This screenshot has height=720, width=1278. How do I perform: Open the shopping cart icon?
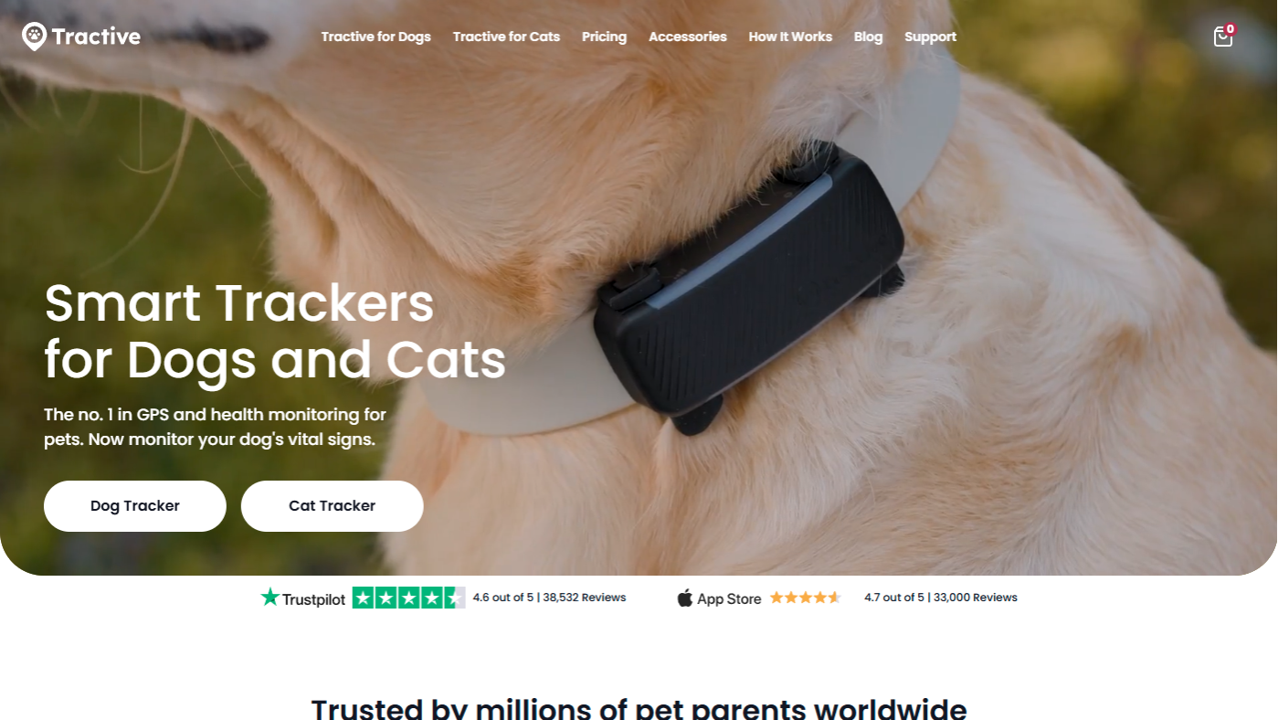point(1222,37)
